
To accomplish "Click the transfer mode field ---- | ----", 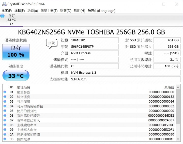I will point(94,60).
